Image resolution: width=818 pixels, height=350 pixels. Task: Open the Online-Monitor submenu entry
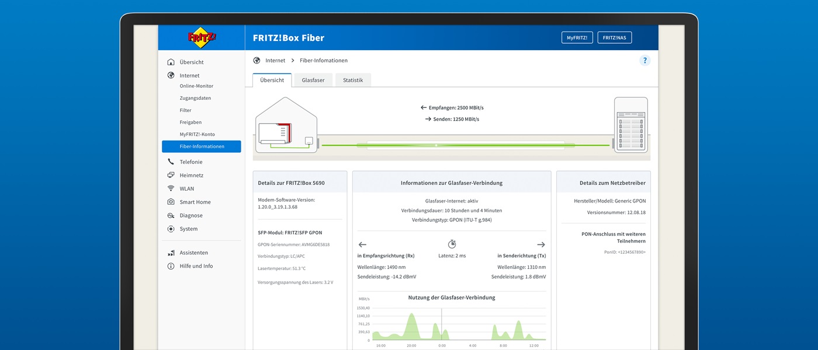pos(196,86)
